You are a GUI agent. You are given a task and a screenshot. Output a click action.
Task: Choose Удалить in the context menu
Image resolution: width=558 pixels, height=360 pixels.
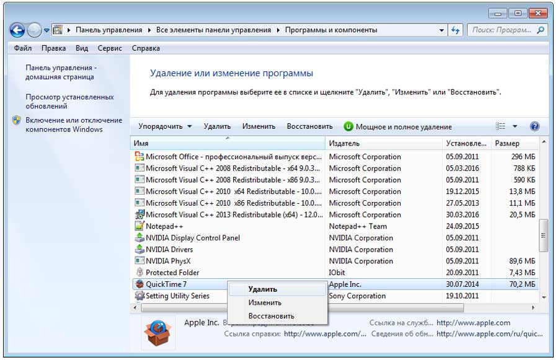[277, 289]
